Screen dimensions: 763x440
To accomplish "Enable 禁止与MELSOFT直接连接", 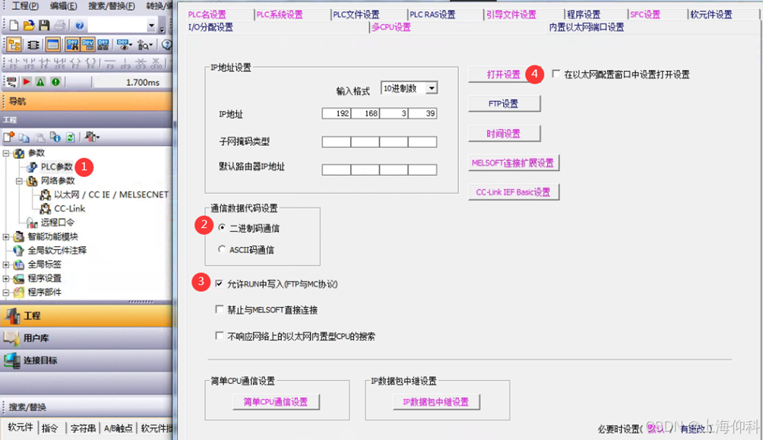I will tap(220, 309).
